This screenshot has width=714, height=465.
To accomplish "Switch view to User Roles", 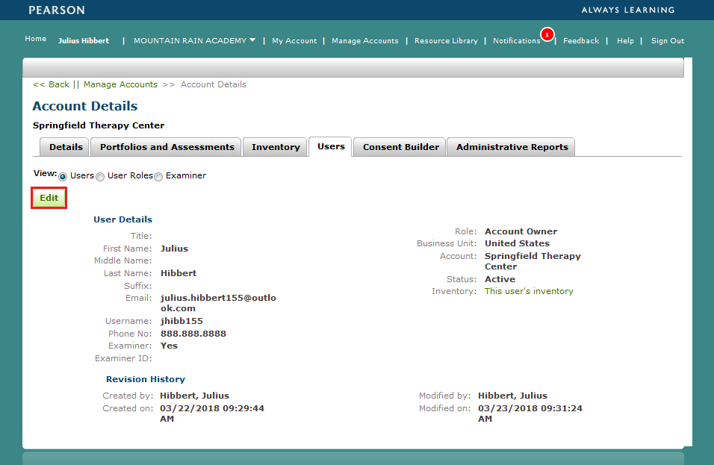I will 100,176.
